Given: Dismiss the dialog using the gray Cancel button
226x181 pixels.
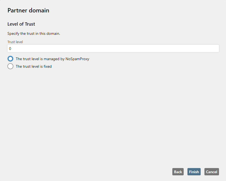Looking at the screenshot, I should pyautogui.click(x=212, y=172).
